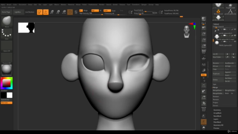Select the SimpleBrush tool thumbnail
Viewport: 238px width, 134px height.
[218, 12]
